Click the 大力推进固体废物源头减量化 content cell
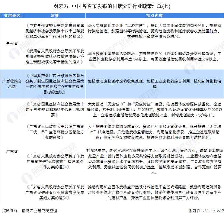224x217 pixels. pos(155,132)
